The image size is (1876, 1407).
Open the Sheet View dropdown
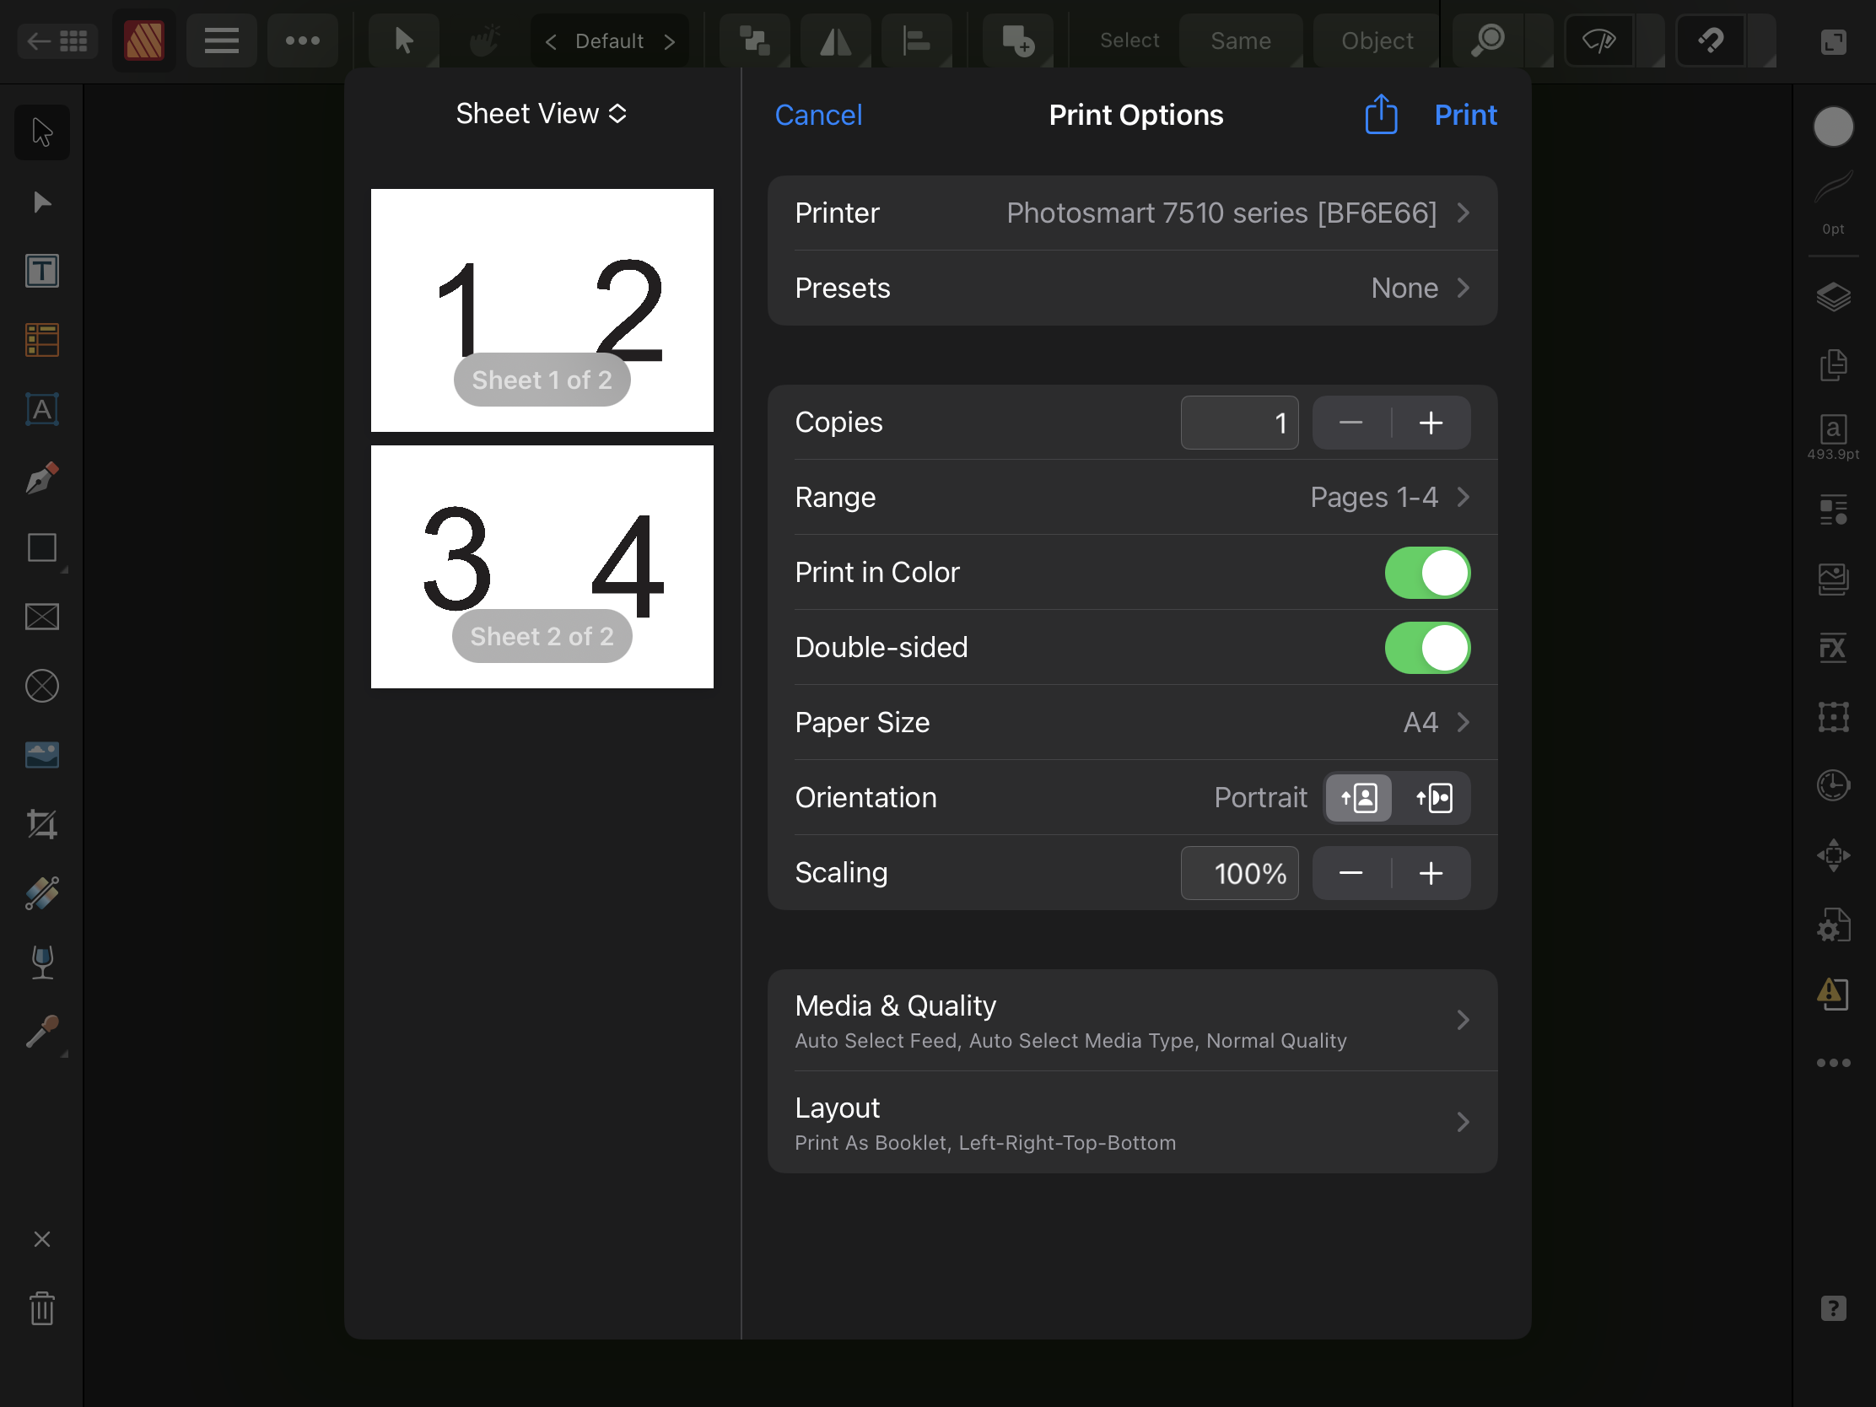coord(541,114)
